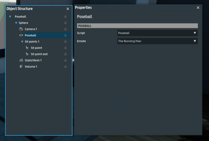Click the volume icon beside Volume 1
This screenshot has height=141, width=209.
pos(21,66)
